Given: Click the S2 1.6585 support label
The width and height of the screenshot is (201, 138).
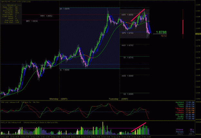Looking at the screenshot, I should tap(128, 94).
